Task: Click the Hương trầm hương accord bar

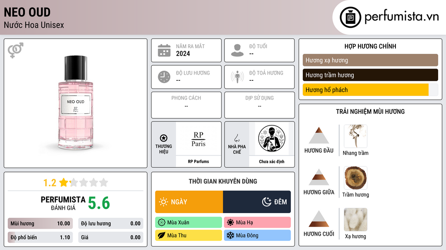Action: 370,75
